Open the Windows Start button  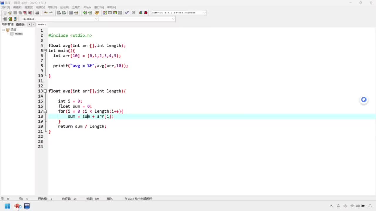pyautogui.click(x=7, y=206)
